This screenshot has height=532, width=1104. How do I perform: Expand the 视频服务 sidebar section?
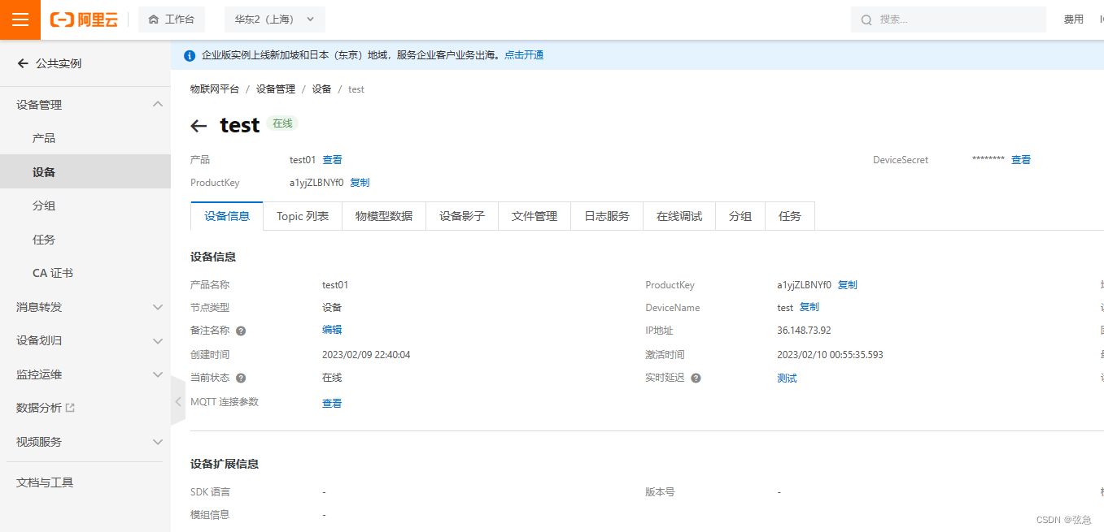click(85, 442)
